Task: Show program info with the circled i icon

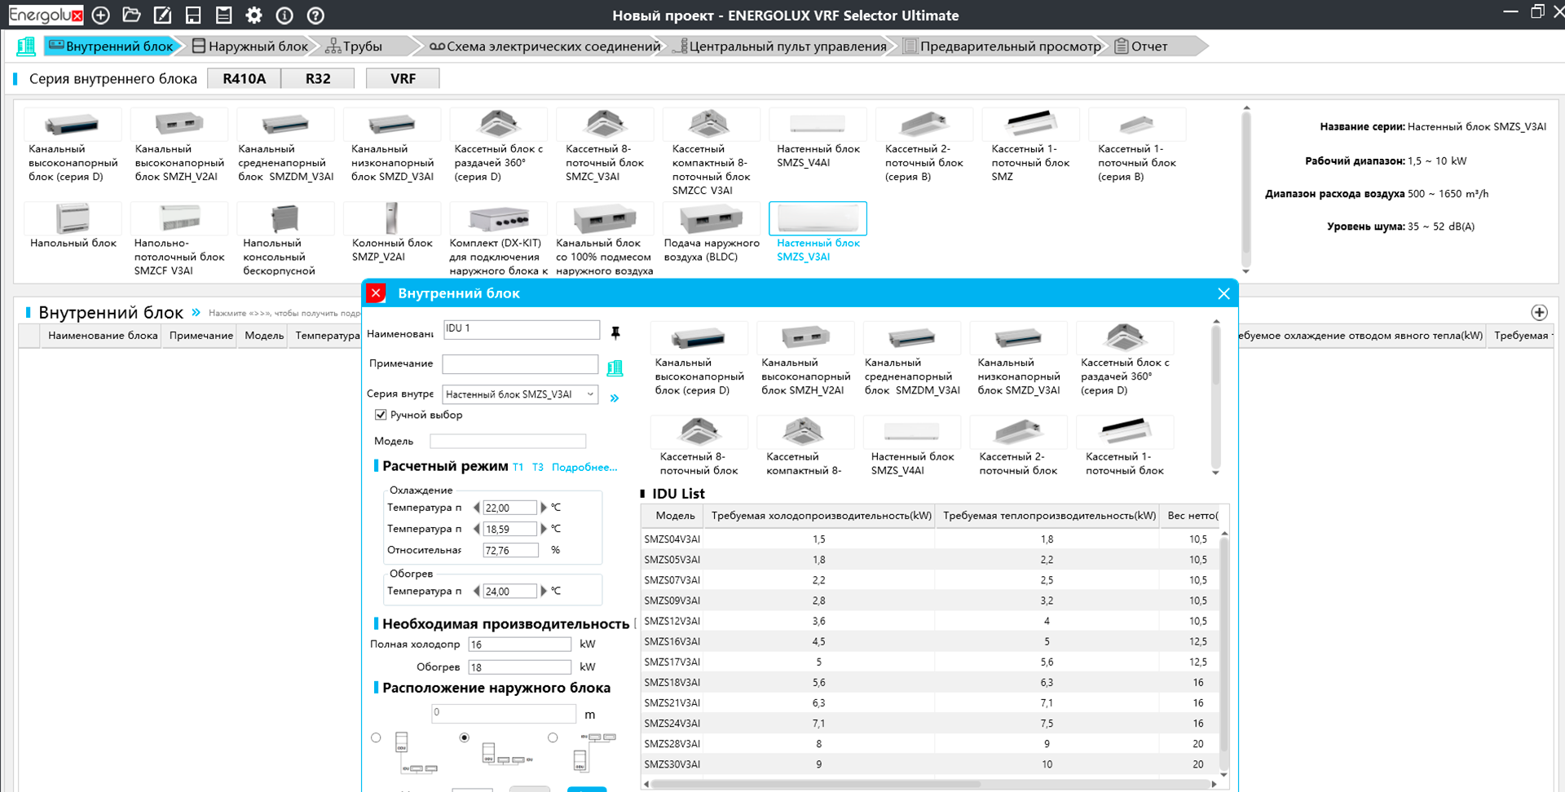Action: [x=284, y=15]
